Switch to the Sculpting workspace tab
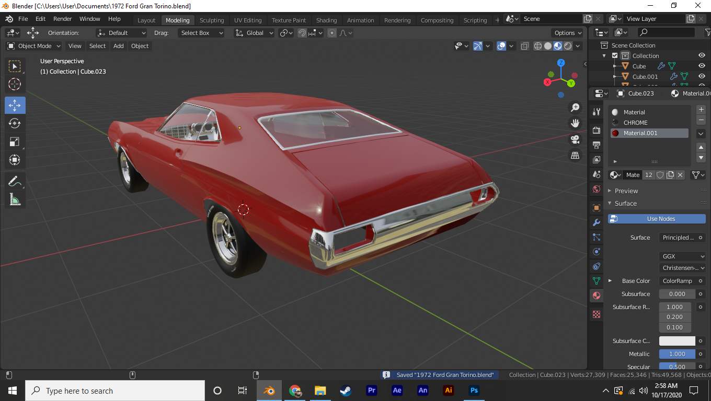Image resolution: width=711 pixels, height=401 pixels. (211, 20)
